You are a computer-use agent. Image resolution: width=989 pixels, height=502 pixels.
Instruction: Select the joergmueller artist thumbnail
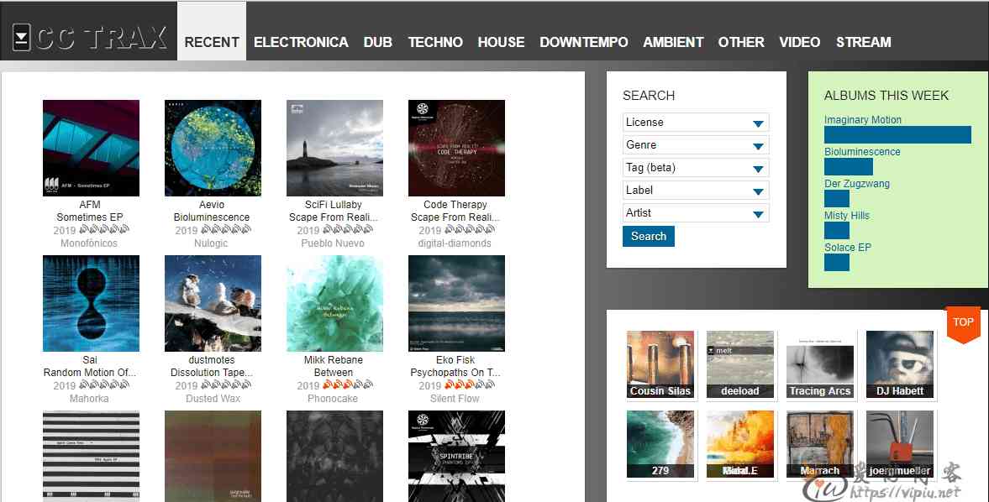[x=900, y=444]
